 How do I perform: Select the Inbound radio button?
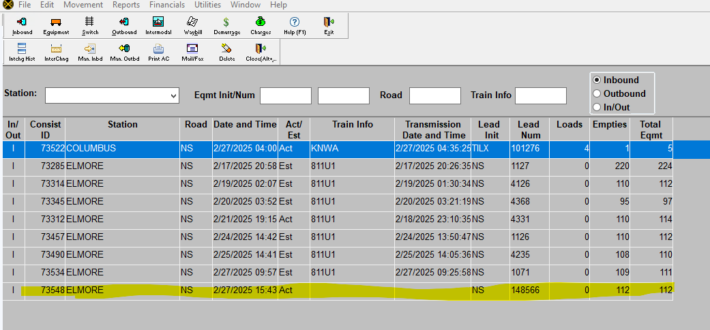[x=597, y=80]
